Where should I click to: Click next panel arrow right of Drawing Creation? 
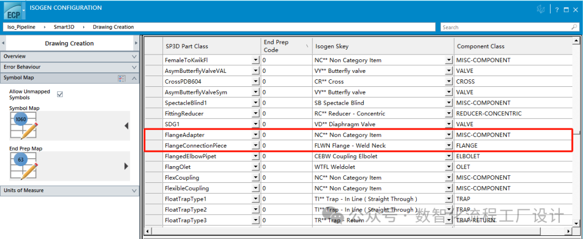click(x=135, y=43)
